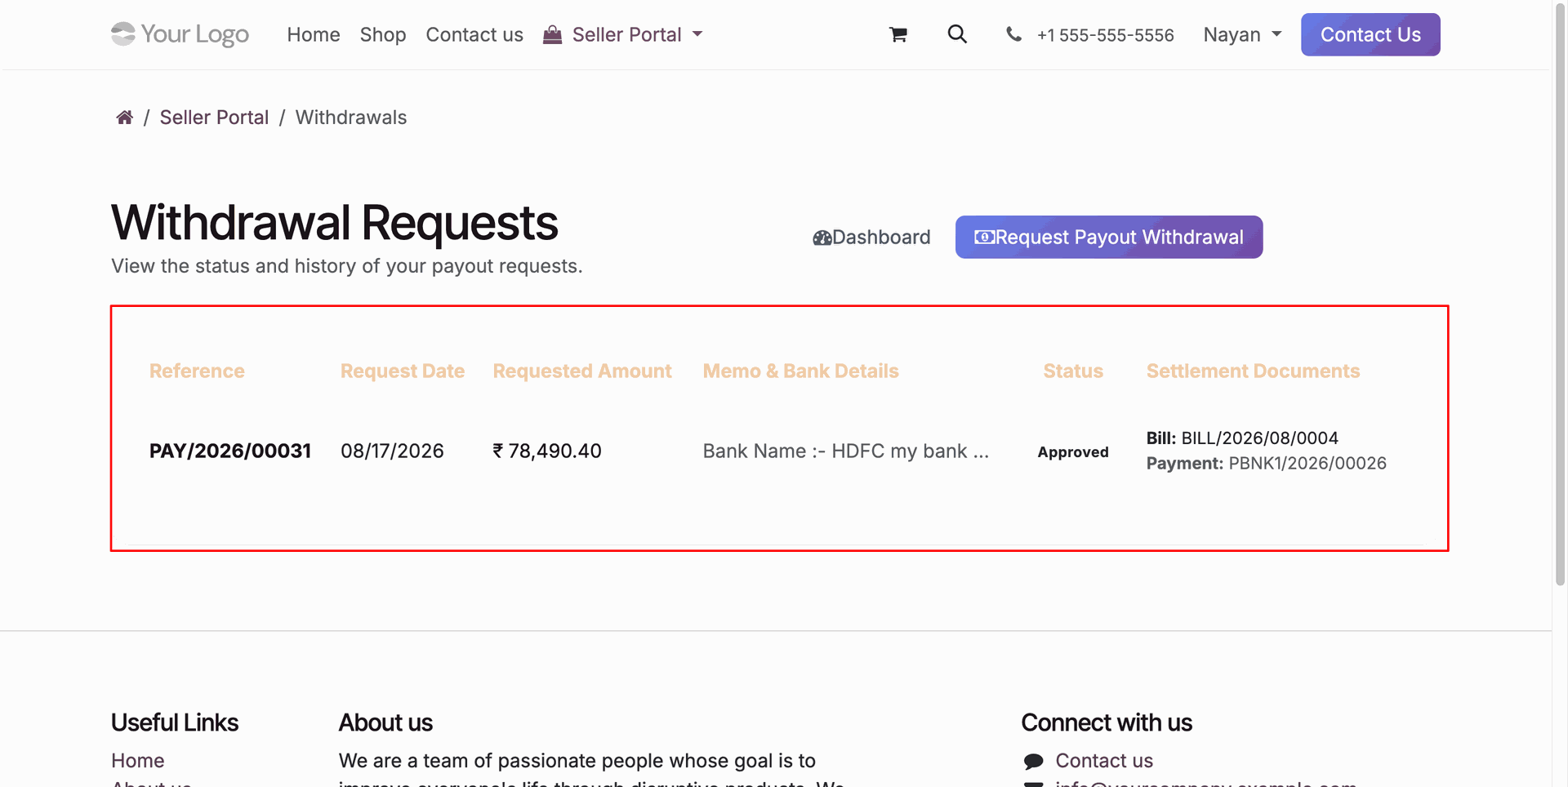This screenshot has height=787, width=1568.
Task: Click Bill BILL/2026/08/0004 text
Action: 1242,438
